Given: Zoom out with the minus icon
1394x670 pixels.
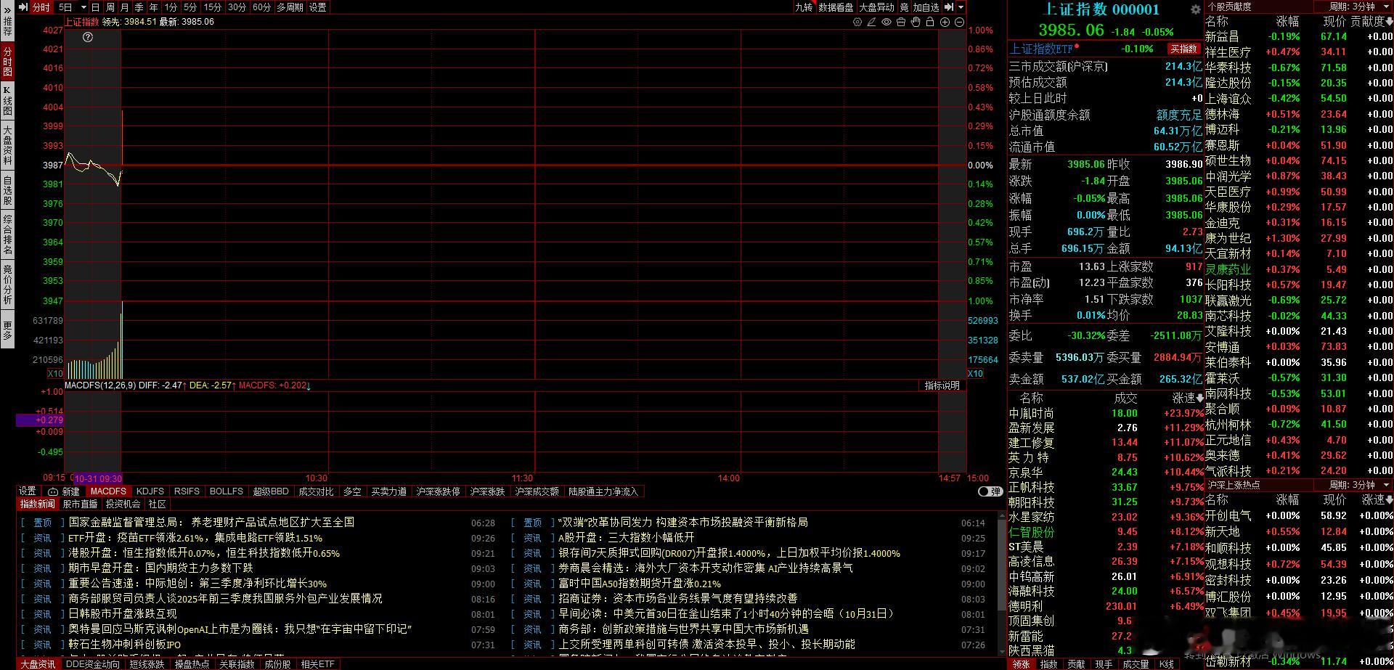Looking at the screenshot, I should click(x=959, y=23).
